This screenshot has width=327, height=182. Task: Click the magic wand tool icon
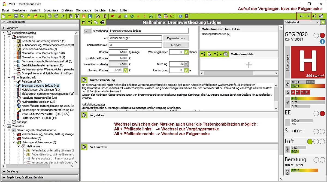(62, 16)
